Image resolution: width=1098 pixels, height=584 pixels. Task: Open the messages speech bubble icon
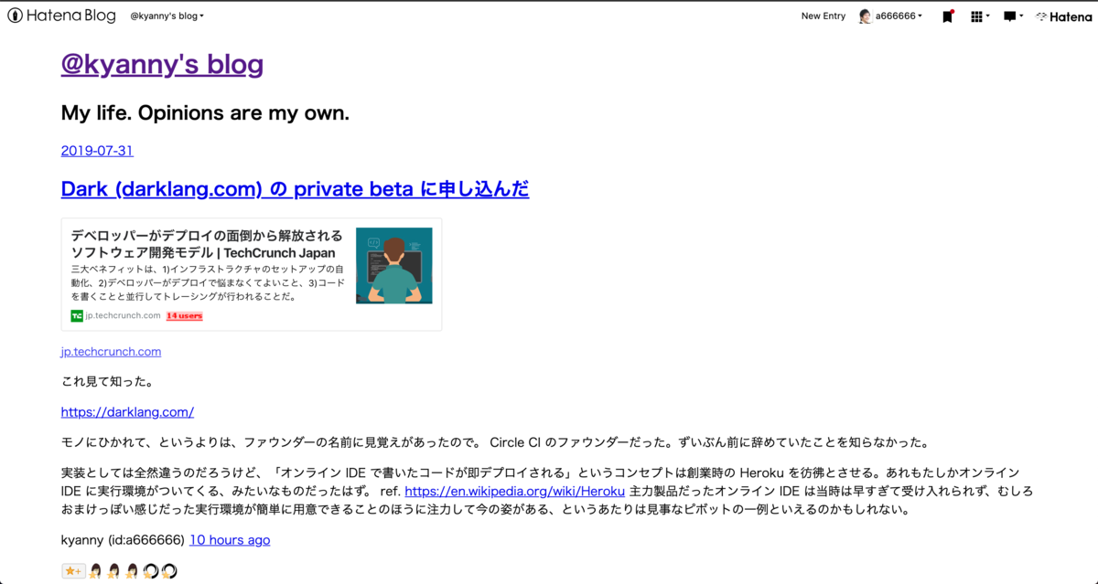click(x=1009, y=16)
